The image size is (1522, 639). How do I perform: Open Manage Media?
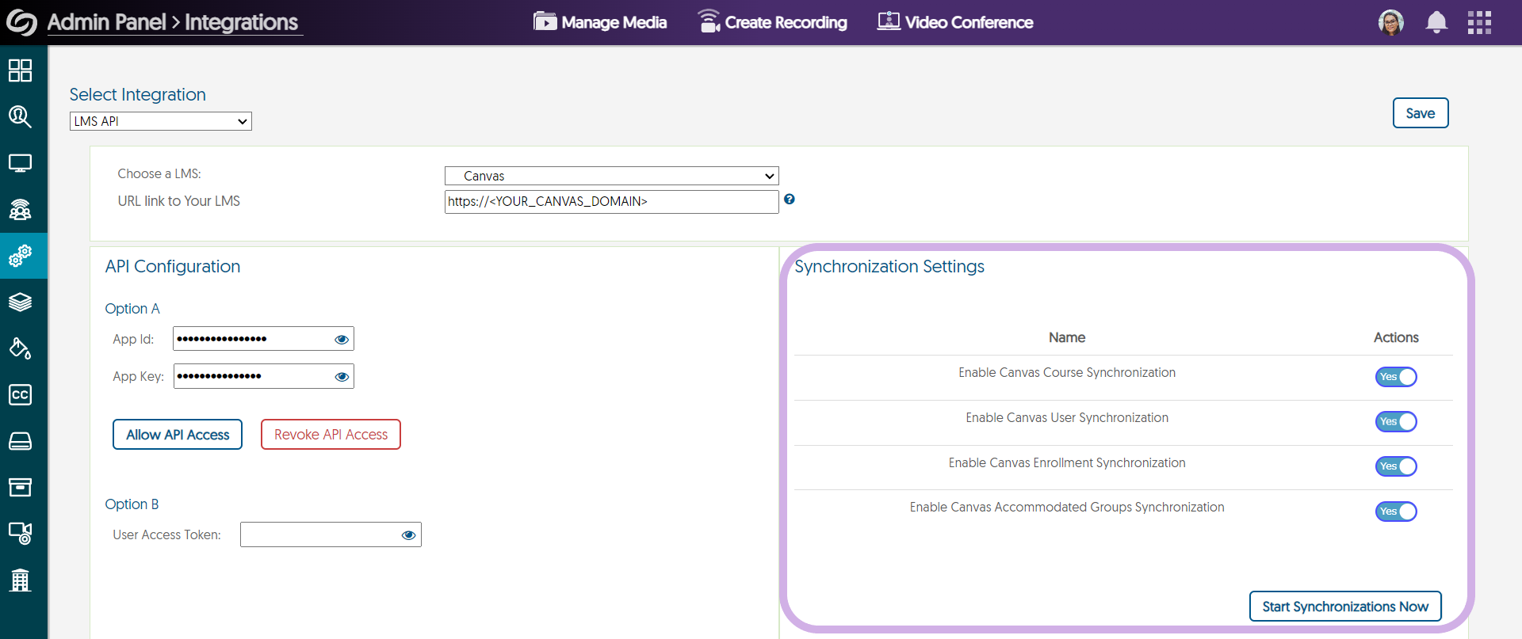600,22
